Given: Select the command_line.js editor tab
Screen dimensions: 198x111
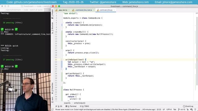Looking at the screenshot, I should click(x=106, y=10).
